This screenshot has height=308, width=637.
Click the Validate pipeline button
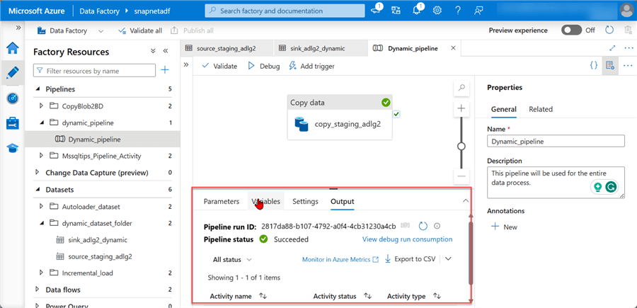pyautogui.click(x=219, y=66)
